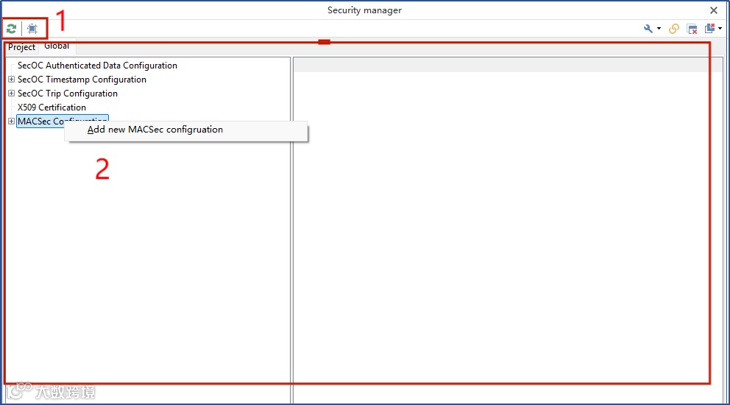Click the blue wrench tools icon

pos(648,29)
